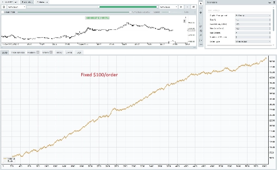Open the layers icon in chart toolbar

coord(201,31)
